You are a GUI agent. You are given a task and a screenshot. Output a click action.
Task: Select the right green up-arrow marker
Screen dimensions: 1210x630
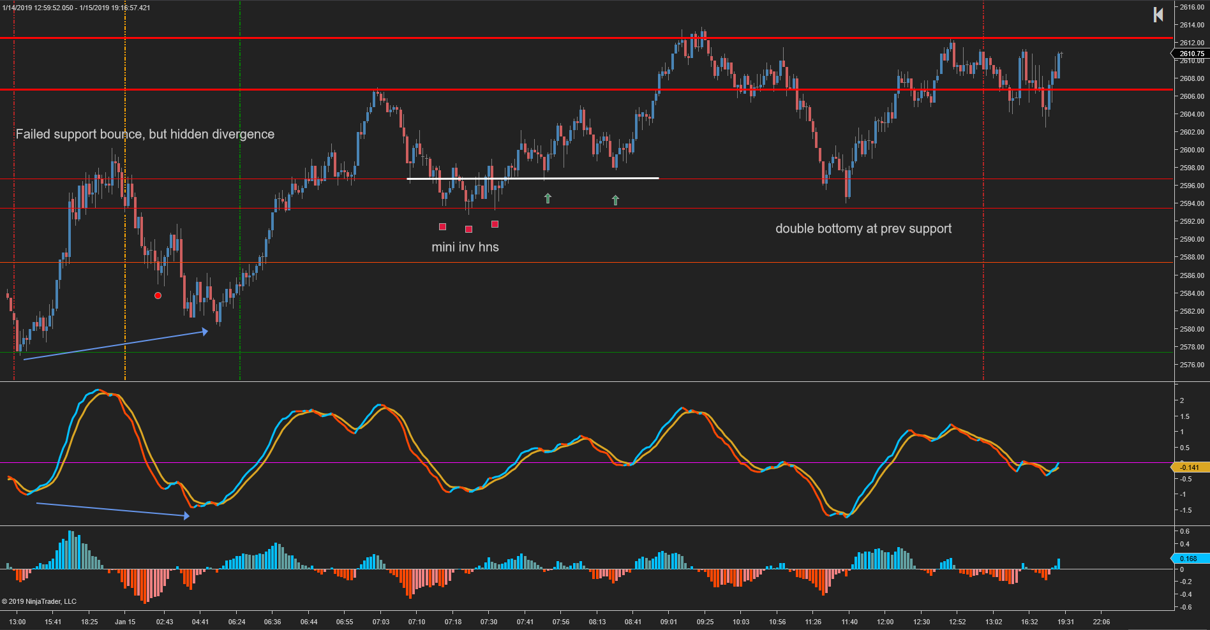coord(615,200)
